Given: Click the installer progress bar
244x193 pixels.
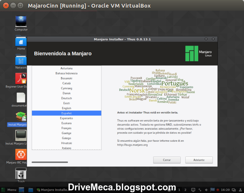Looking at the screenshot, I should pyautogui.click(x=50, y=162).
